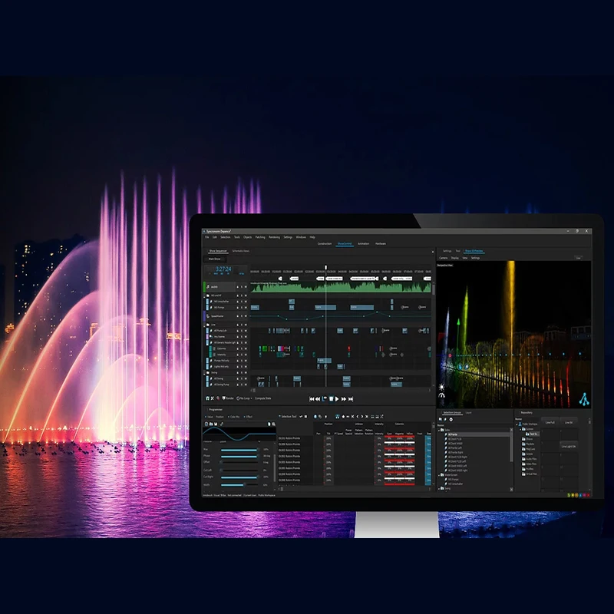Collapse the Scenes folder in Repository

[x=520, y=430]
